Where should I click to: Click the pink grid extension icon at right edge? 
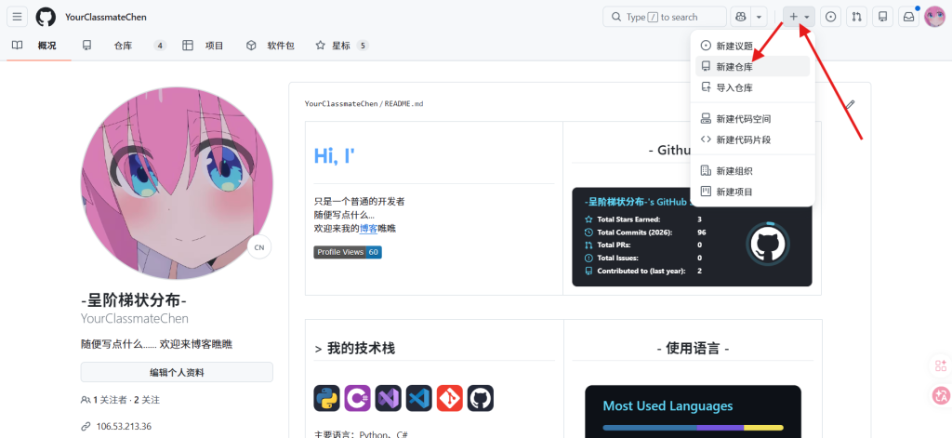point(941,365)
